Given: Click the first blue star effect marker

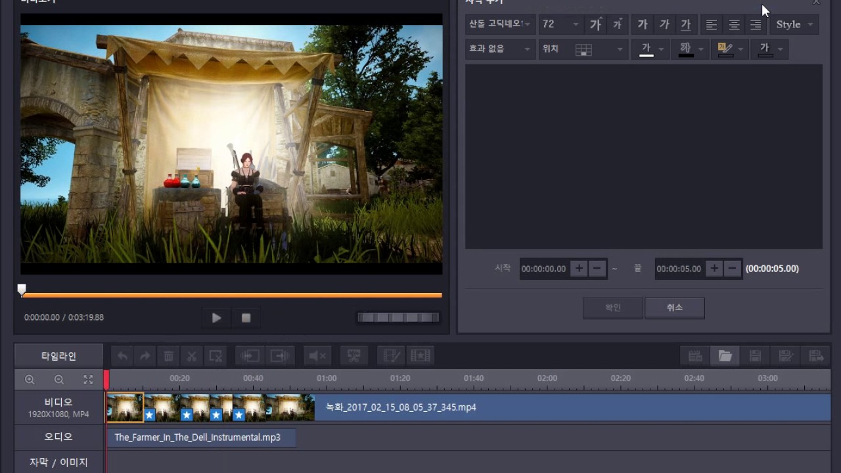Looking at the screenshot, I should pyautogui.click(x=149, y=415).
